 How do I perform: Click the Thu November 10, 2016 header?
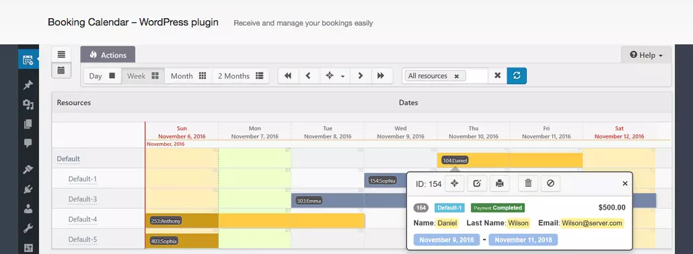474,132
